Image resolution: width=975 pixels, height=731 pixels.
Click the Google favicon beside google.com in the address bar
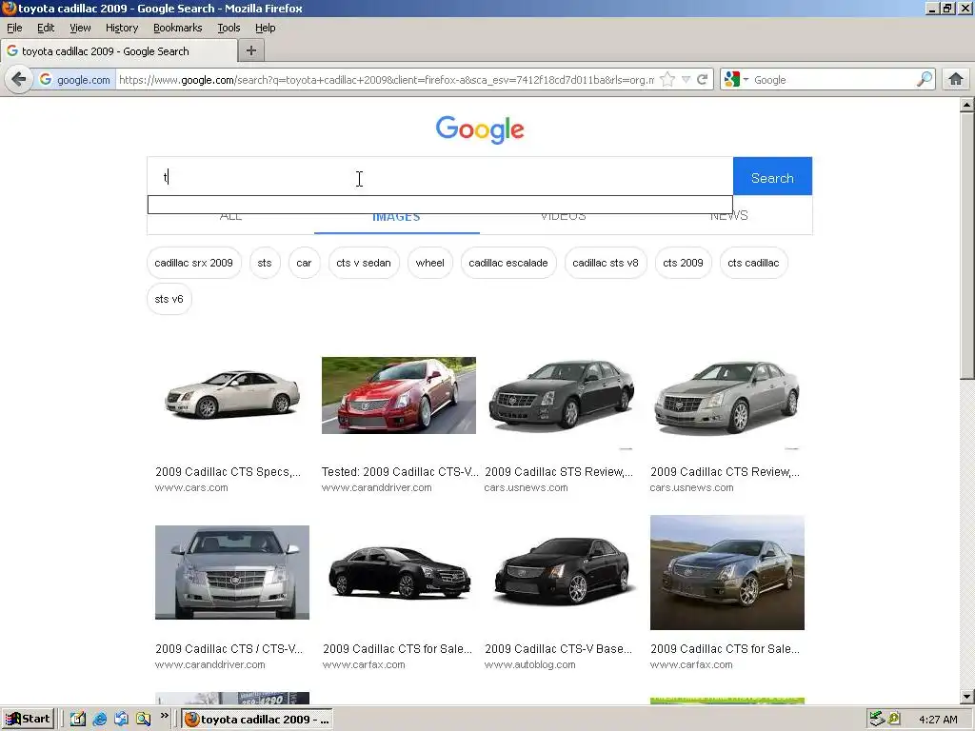[46, 80]
